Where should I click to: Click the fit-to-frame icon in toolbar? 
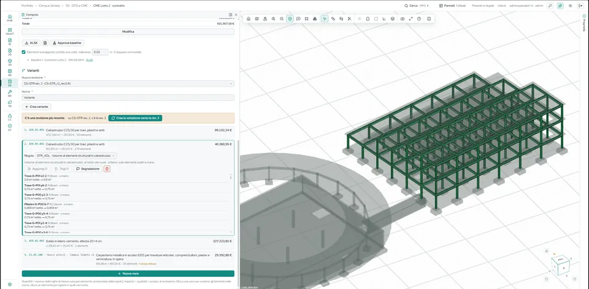tap(307, 19)
